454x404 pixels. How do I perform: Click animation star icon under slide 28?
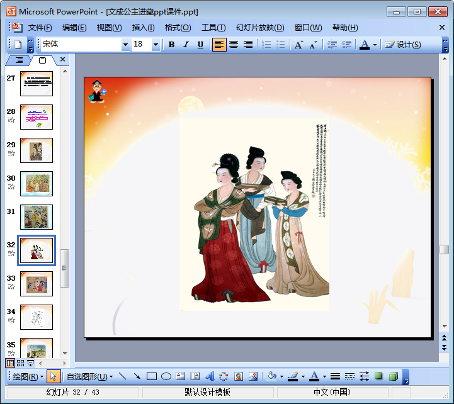pyautogui.click(x=11, y=120)
